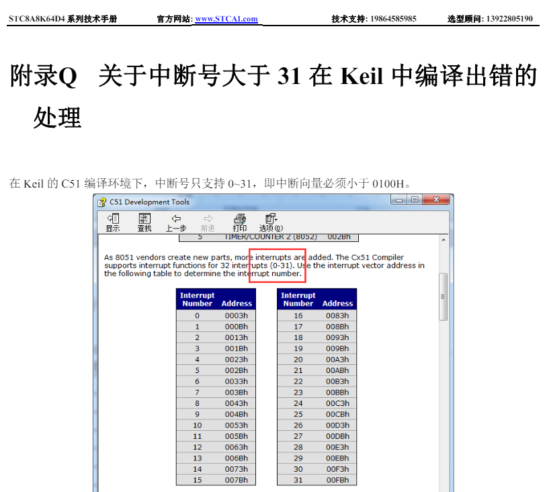Click the 技术支持 phone number 19864585985
The height and width of the screenshot is (492, 545).
click(393, 19)
